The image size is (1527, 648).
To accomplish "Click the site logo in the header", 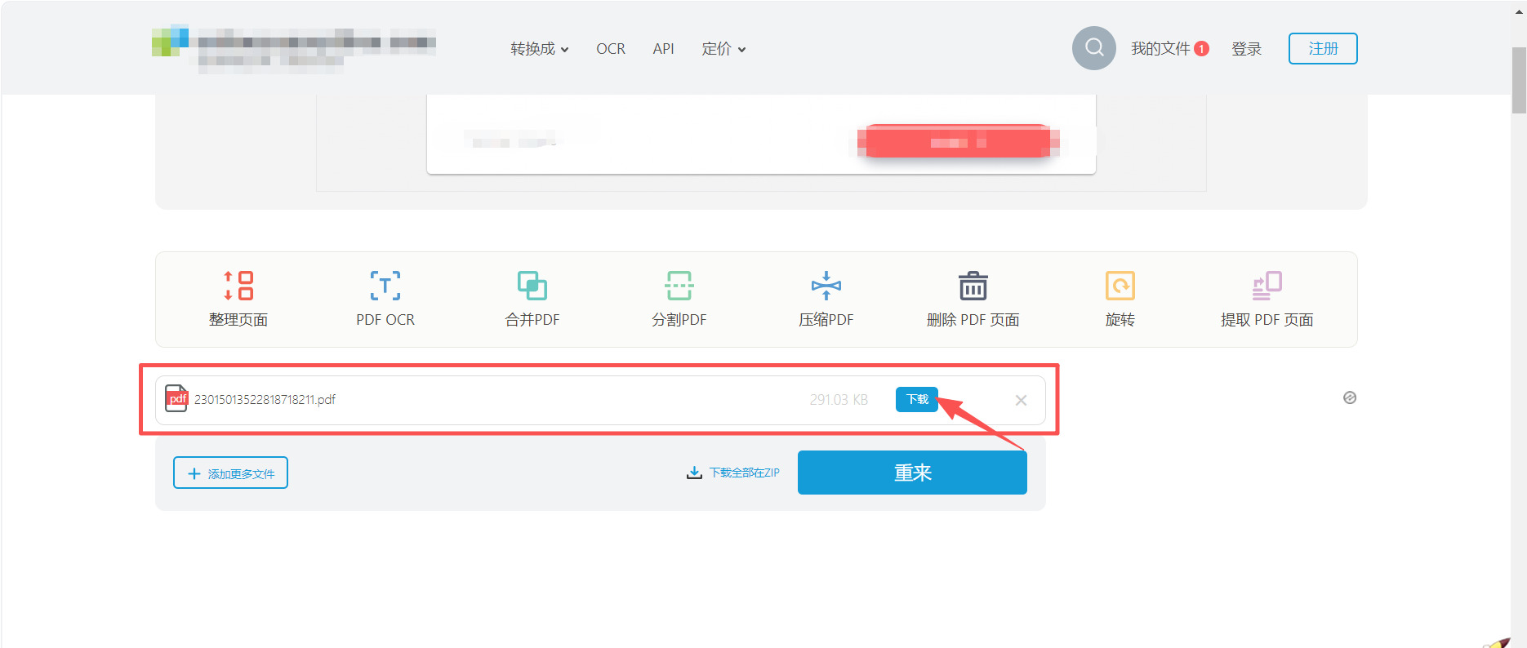I will pos(294,49).
